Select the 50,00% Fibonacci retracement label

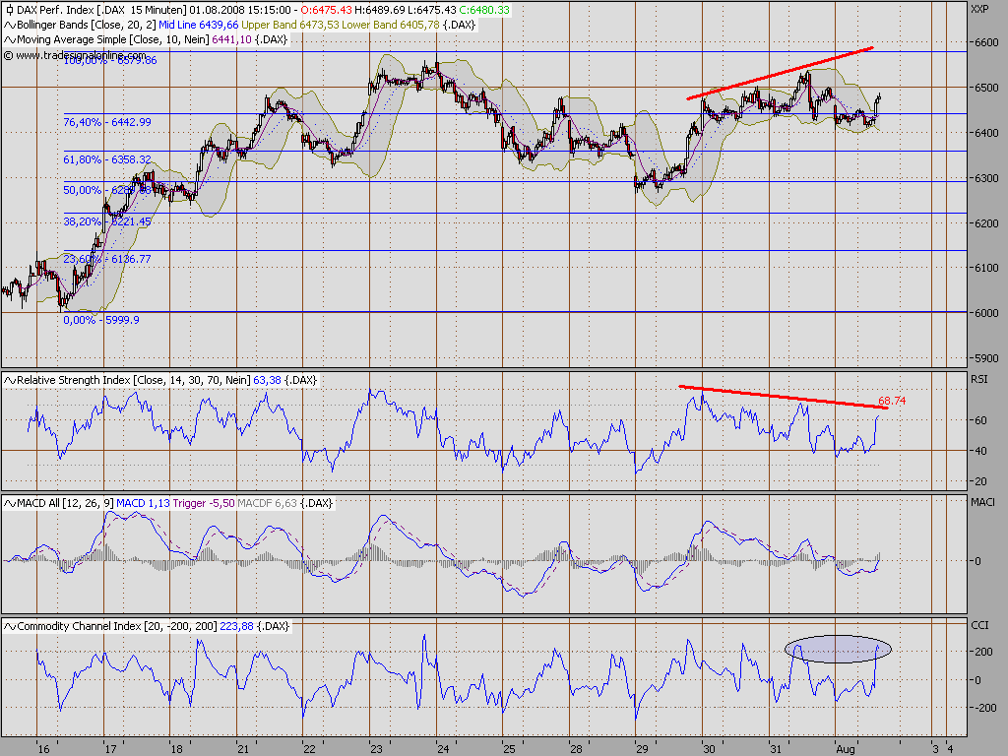pos(106,190)
